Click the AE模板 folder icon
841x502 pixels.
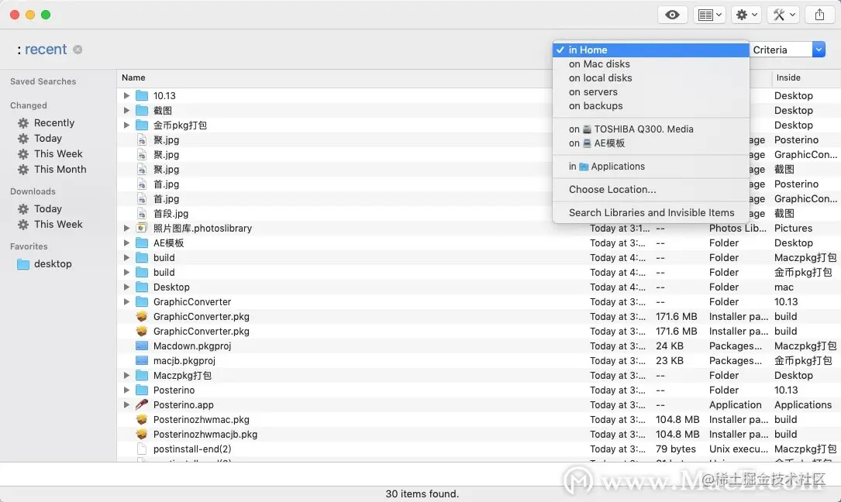pos(142,243)
